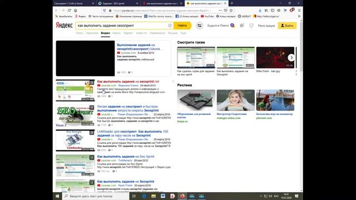Open Task View on the taskbar
The height and width of the screenshot is (200, 356).
point(134,196)
